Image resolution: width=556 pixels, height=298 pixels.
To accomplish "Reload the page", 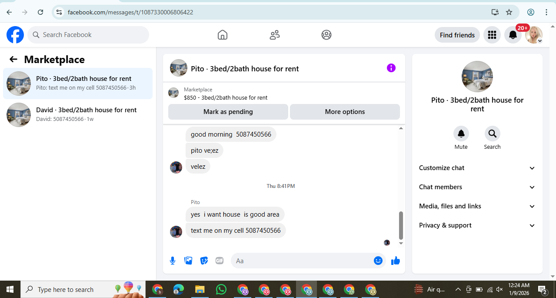I will (x=40, y=12).
